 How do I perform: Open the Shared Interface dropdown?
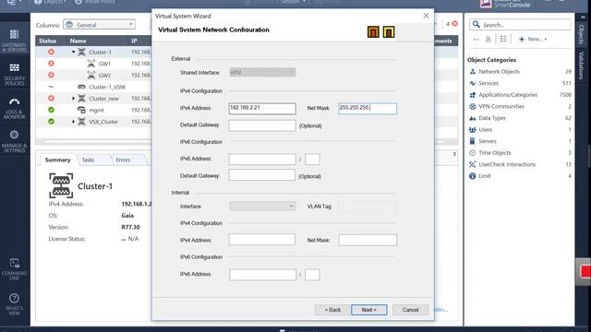[262, 72]
